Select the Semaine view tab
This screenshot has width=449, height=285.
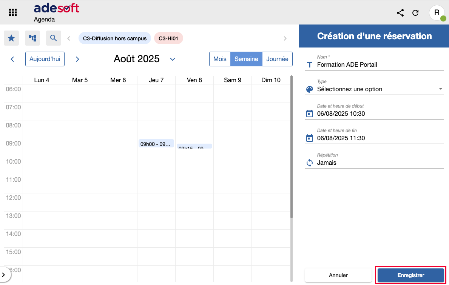coord(246,59)
